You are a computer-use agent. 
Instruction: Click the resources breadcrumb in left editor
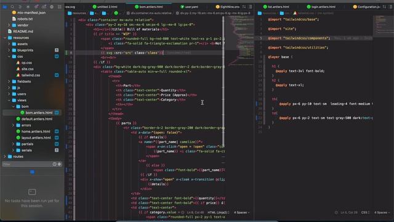click(77, 13)
